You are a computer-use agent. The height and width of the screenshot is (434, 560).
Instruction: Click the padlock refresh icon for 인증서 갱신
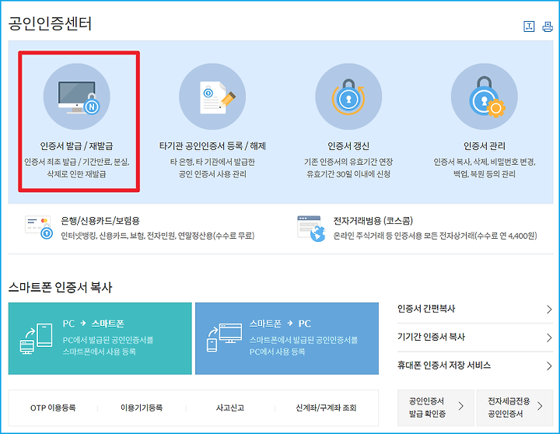(348, 96)
